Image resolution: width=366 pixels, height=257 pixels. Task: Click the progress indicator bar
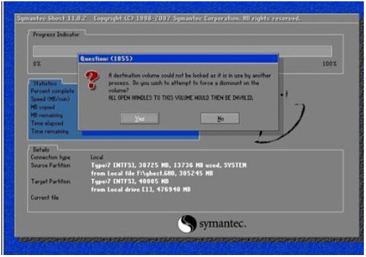[x=182, y=51]
